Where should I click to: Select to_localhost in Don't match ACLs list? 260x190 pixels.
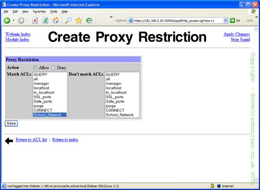(x=122, y=93)
